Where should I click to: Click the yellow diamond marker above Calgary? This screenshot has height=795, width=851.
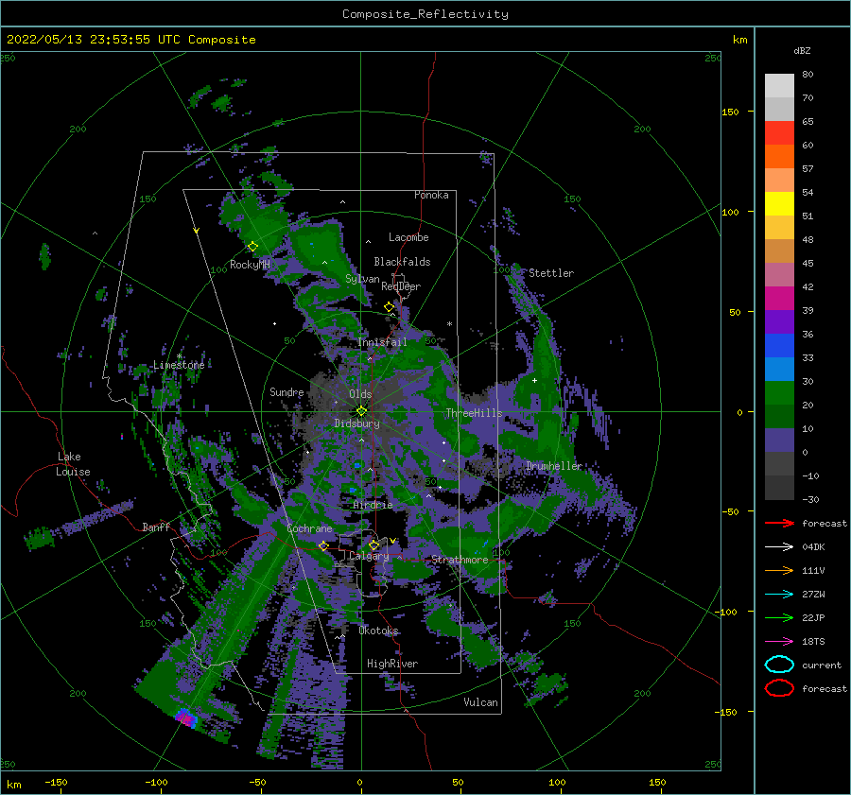click(373, 544)
